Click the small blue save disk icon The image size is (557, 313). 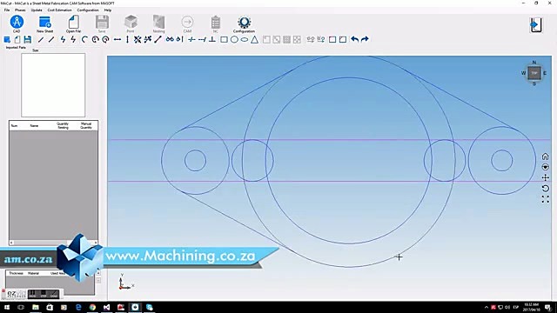click(x=27, y=39)
